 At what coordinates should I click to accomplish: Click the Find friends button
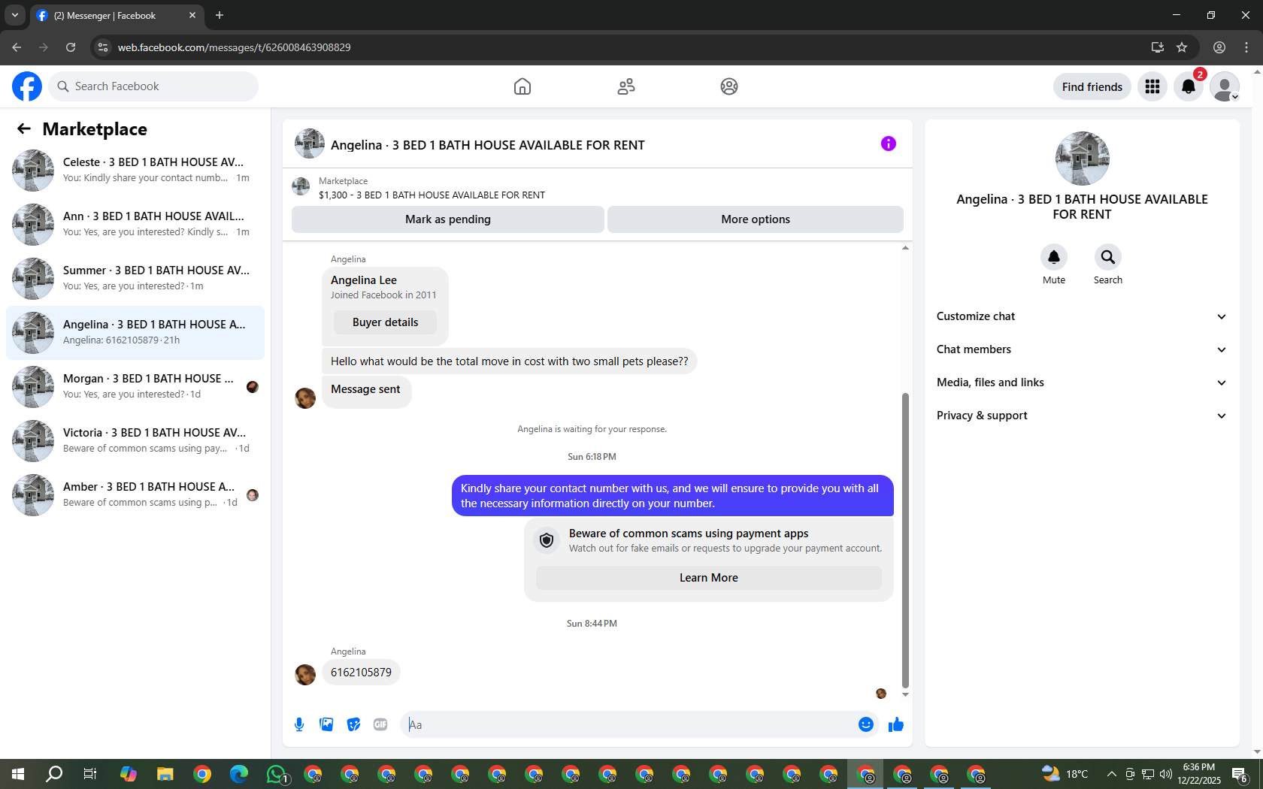[x=1092, y=86]
